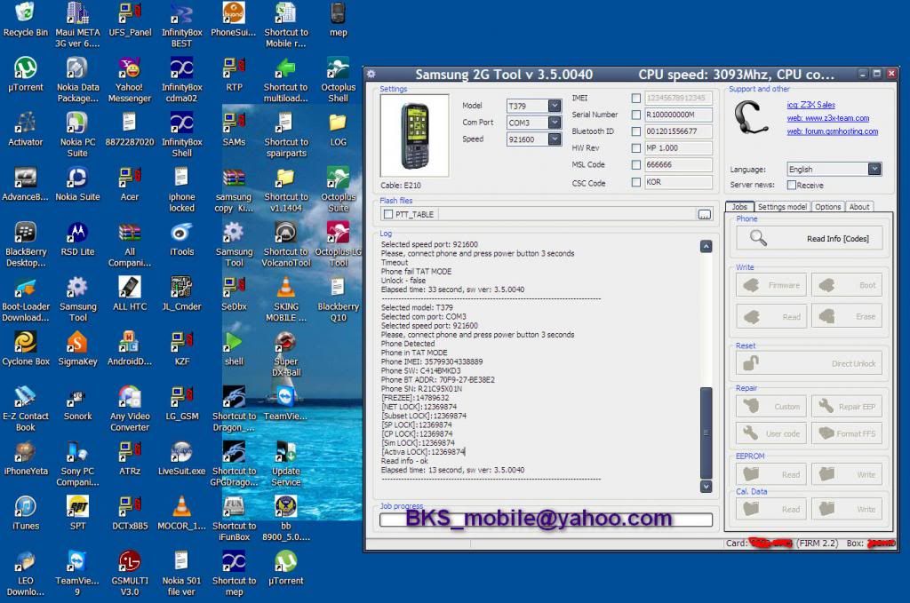Click the Repair Custom button
Viewport: 910px width, 603px height.
[x=771, y=407]
